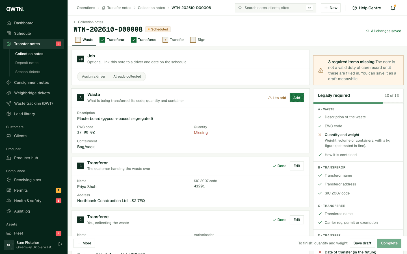The height and width of the screenshot is (254, 407).
Task: Select the Assign a driver option
Action: 94,76
